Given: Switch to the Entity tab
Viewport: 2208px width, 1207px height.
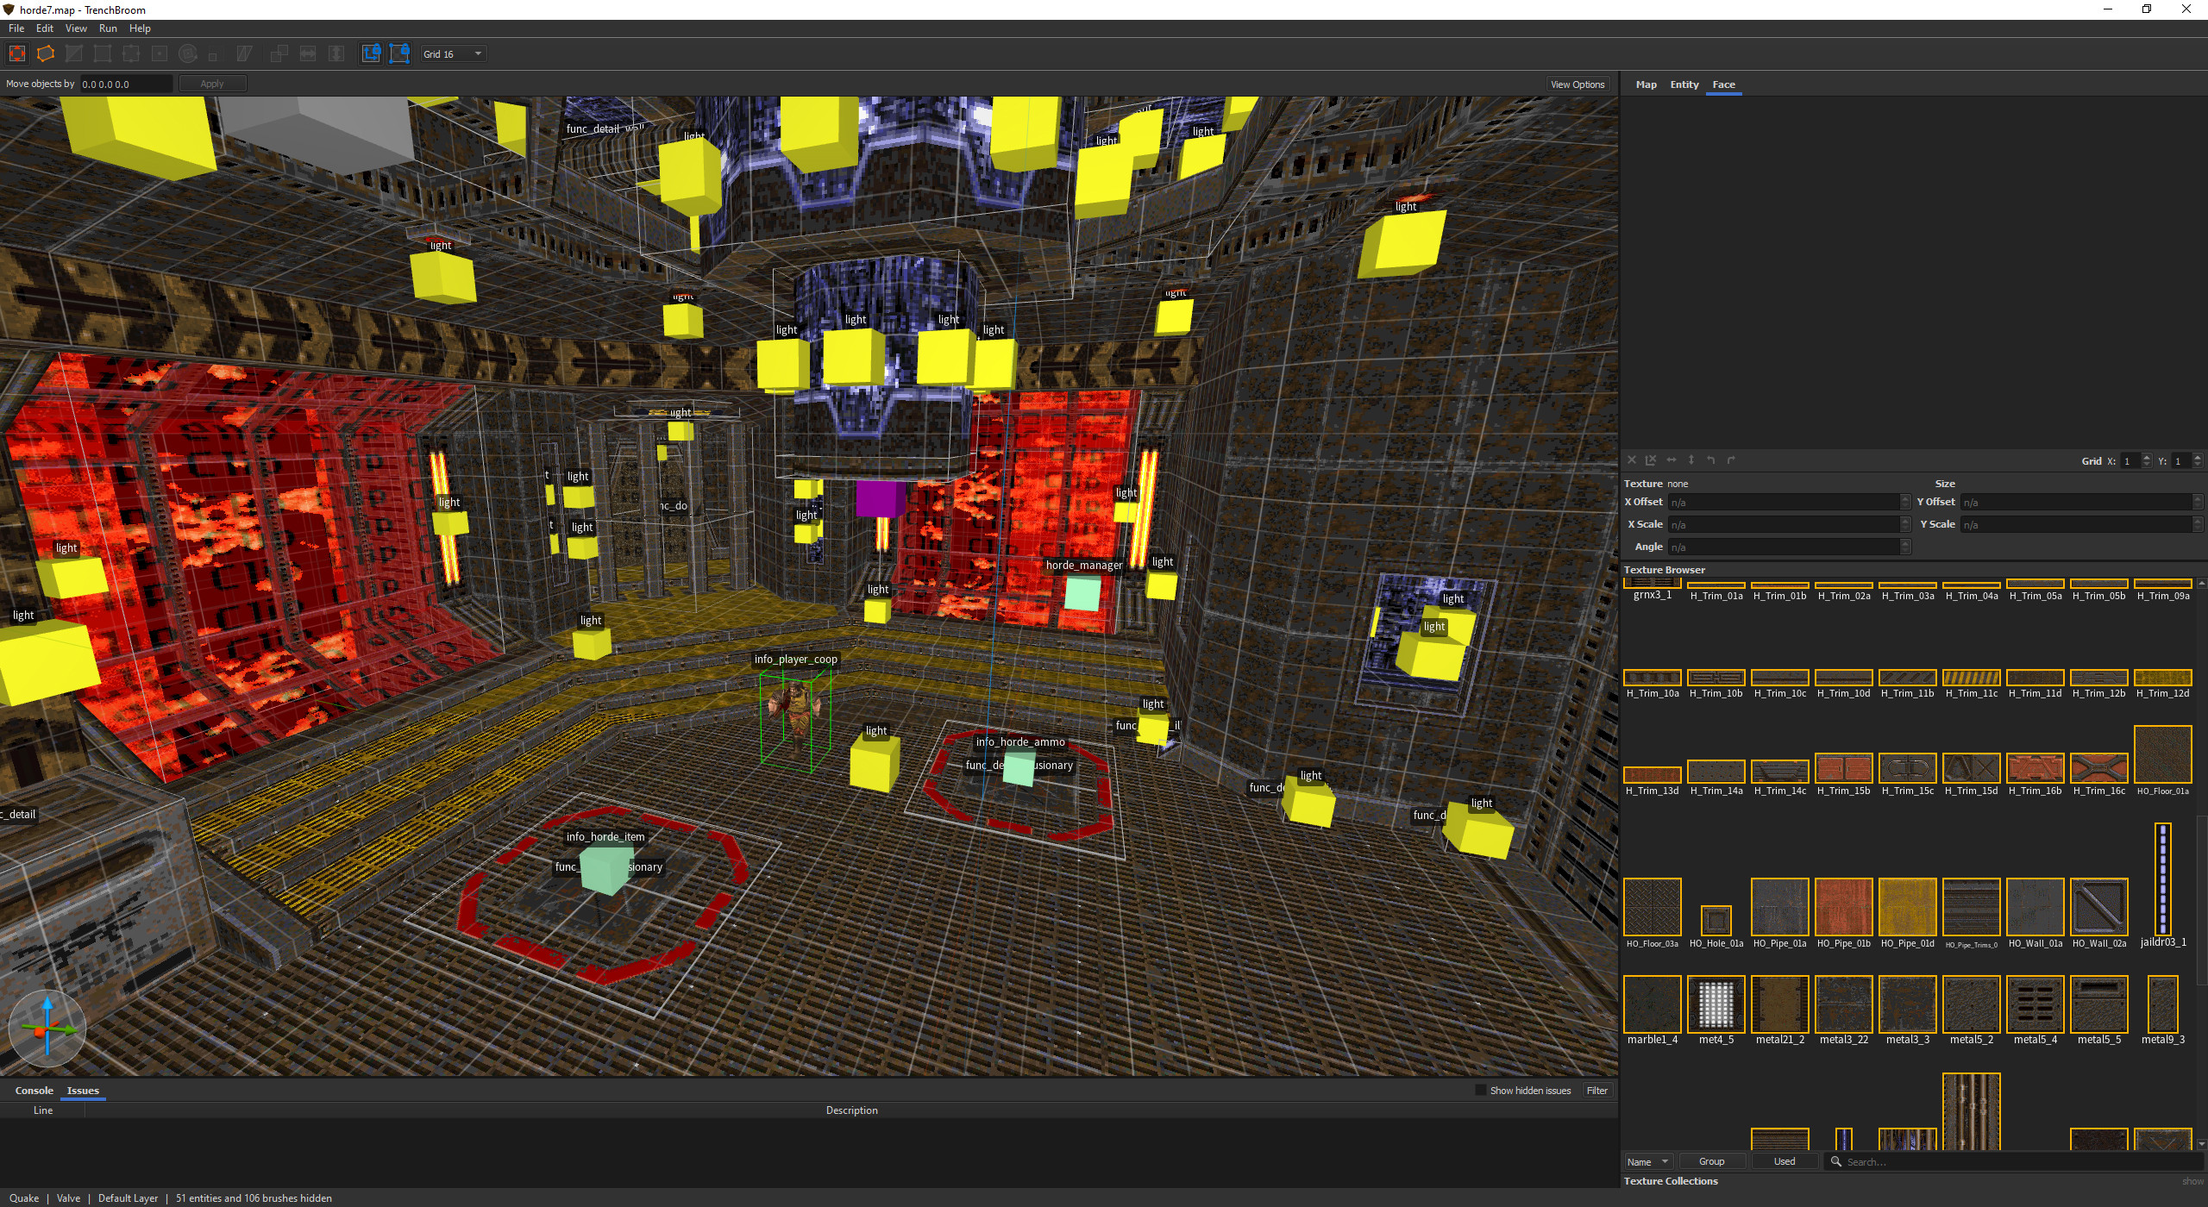Looking at the screenshot, I should pyautogui.click(x=1684, y=84).
